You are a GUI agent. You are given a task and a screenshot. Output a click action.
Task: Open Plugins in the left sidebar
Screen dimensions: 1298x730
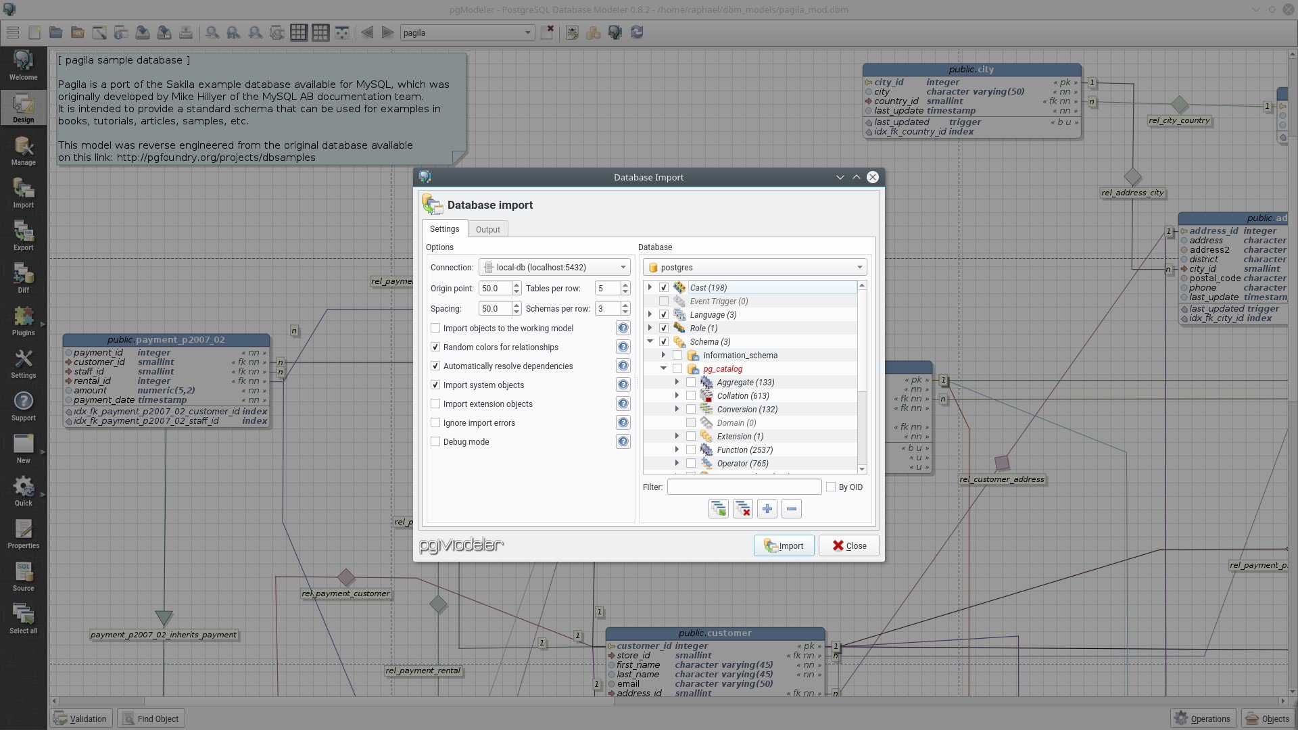23,321
